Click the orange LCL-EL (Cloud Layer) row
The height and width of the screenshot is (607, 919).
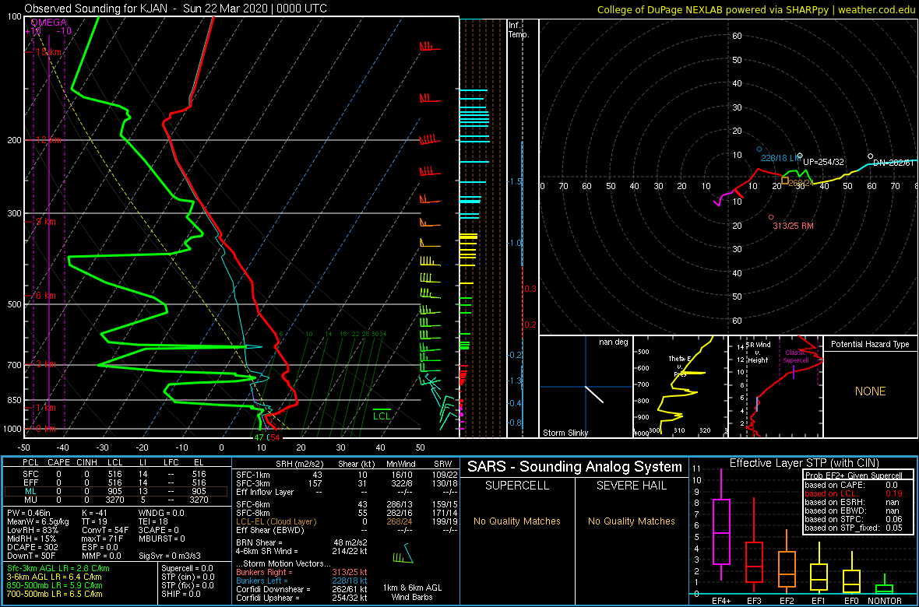tap(347, 521)
